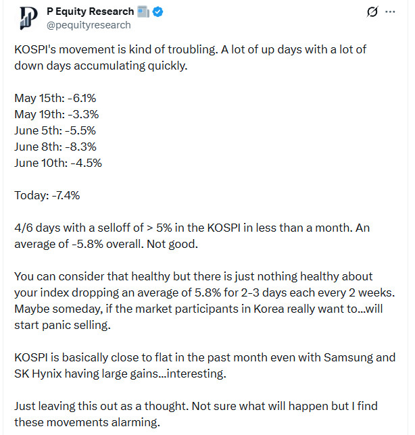Click the start panic selling sentence ending
Viewport: 415px width, 435px height.
[62, 325]
